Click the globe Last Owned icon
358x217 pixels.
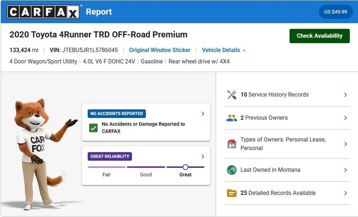coord(232,170)
